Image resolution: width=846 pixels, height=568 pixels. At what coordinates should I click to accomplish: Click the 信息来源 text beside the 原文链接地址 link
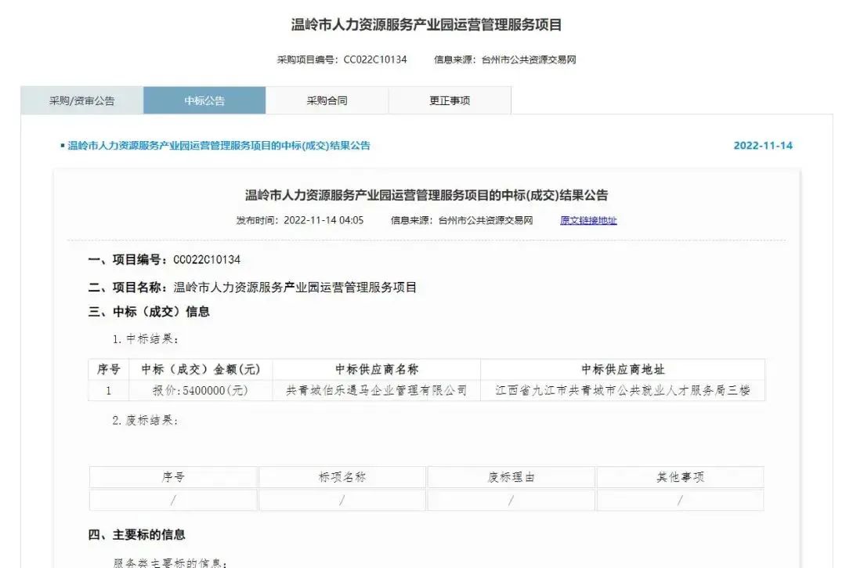(462, 220)
